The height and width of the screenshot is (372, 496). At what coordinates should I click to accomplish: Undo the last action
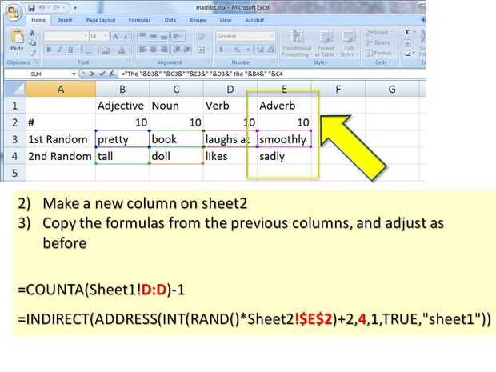[42, 8]
